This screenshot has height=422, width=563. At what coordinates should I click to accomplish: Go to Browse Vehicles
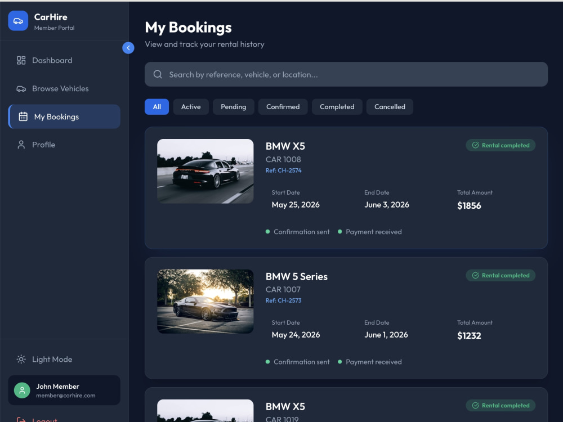pyautogui.click(x=64, y=89)
